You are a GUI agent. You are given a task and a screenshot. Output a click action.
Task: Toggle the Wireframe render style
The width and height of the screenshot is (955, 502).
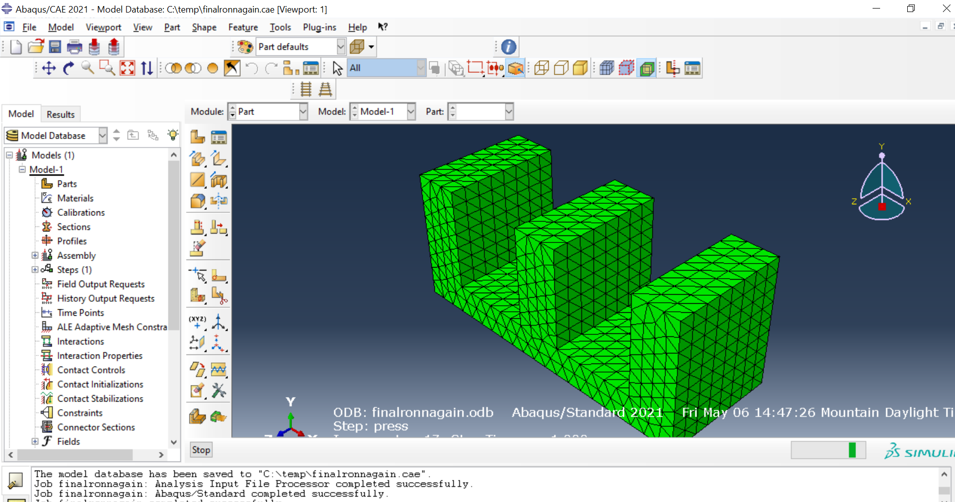point(541,68)
